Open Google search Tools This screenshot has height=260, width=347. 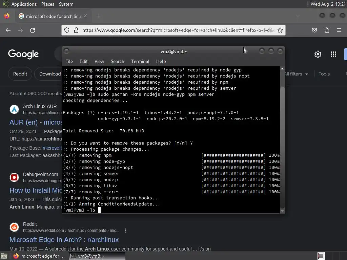click(x=324, y=74)
